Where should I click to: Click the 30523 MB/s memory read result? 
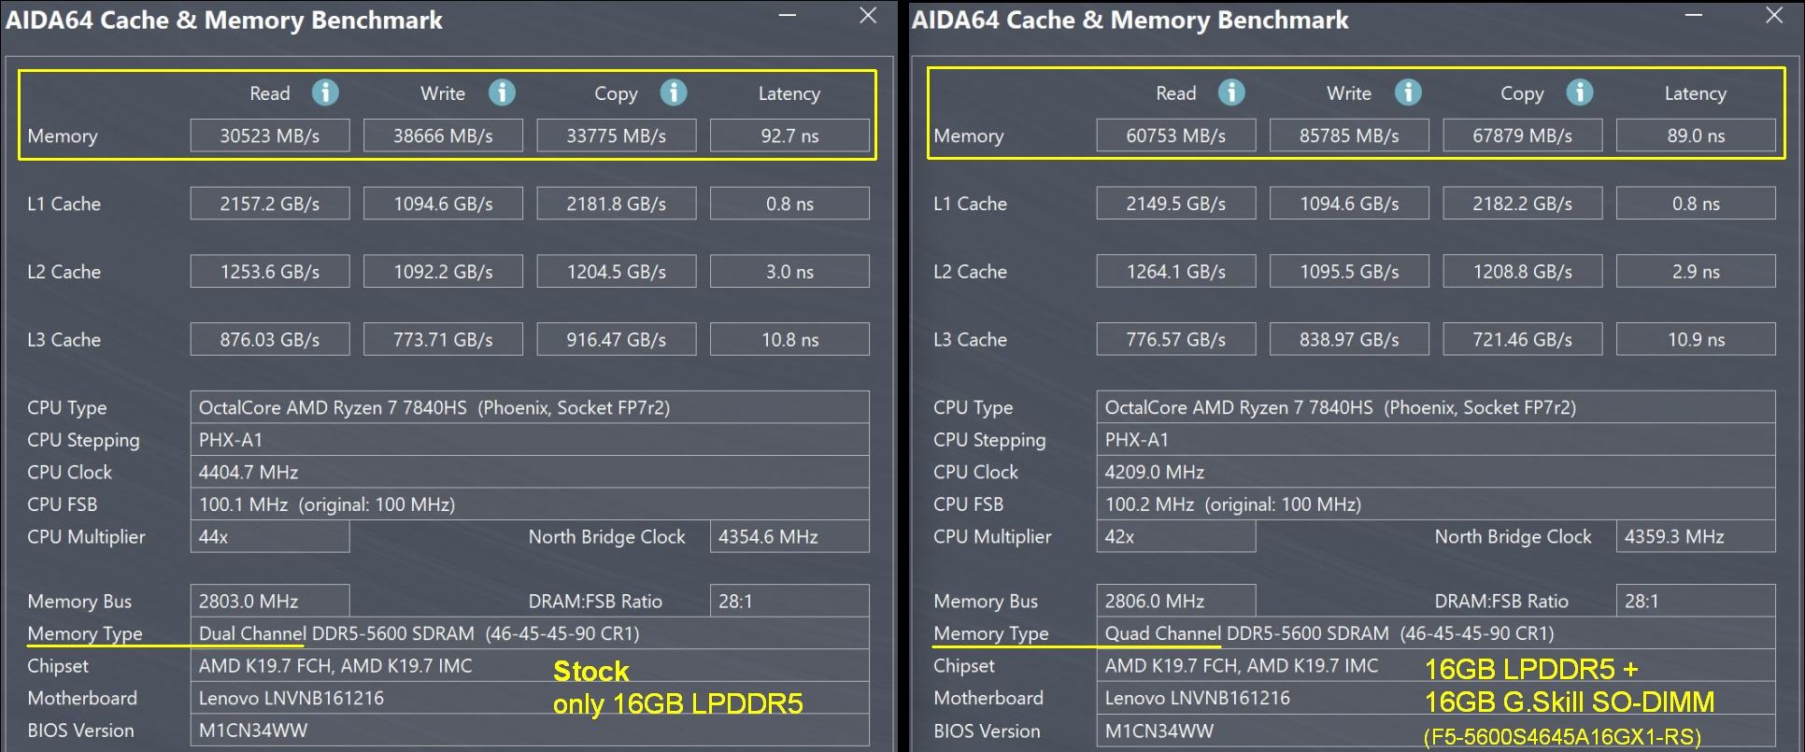270,135
